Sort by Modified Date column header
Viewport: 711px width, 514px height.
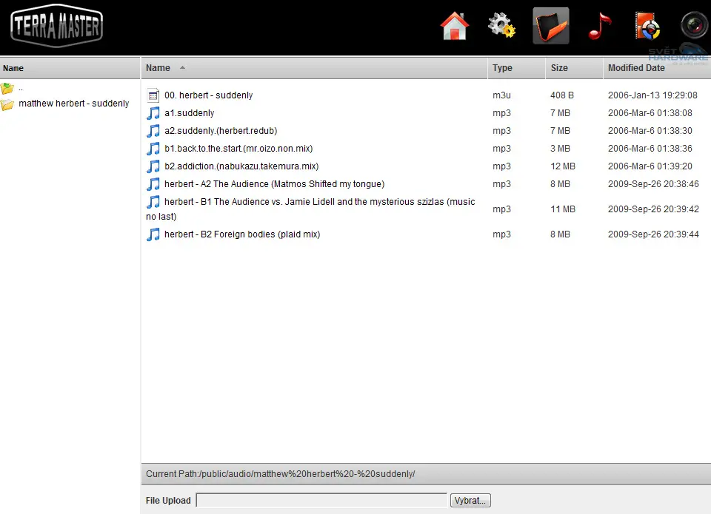point(635,68)
